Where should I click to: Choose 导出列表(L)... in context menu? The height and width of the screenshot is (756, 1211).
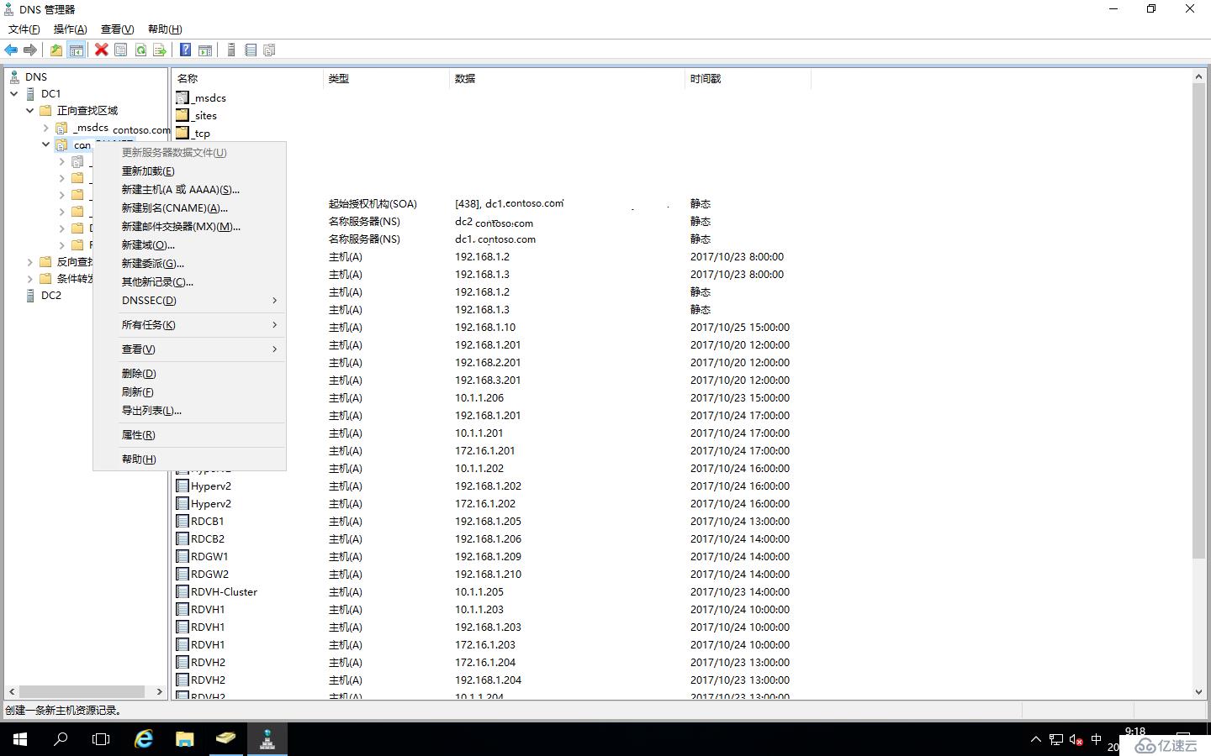[189, 410]
